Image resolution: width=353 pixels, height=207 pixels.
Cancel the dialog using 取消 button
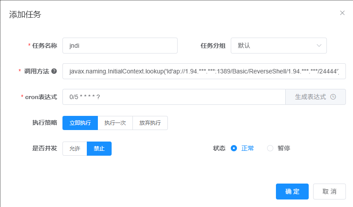tap(329, 192)
